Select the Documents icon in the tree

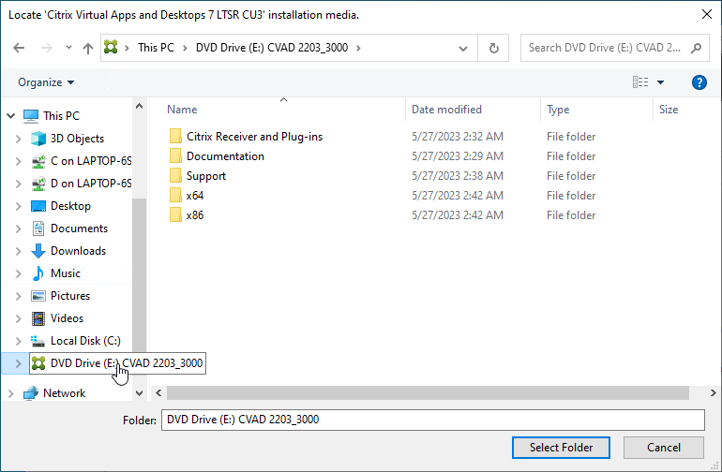[38, 229]
